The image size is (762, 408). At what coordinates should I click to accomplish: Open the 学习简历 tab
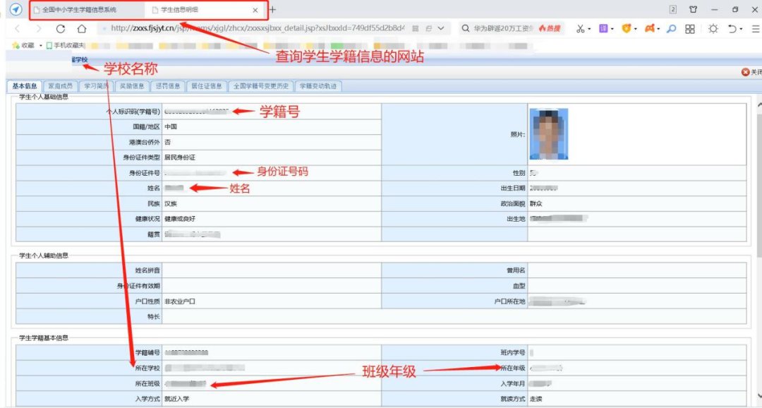[x=96, y=86]
